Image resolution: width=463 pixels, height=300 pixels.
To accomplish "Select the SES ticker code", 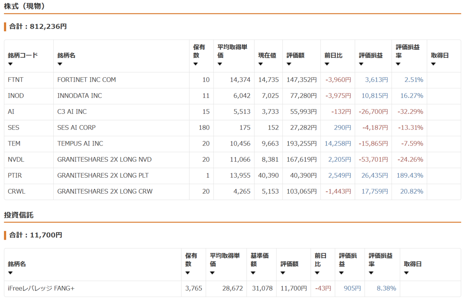I will (14, 127).
